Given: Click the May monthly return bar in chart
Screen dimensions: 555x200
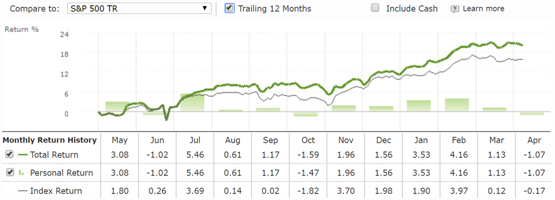Looking at the screenshot, I should [117, 107].
